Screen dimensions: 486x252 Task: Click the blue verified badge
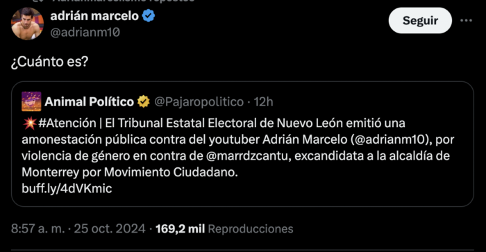pos(149,15)
